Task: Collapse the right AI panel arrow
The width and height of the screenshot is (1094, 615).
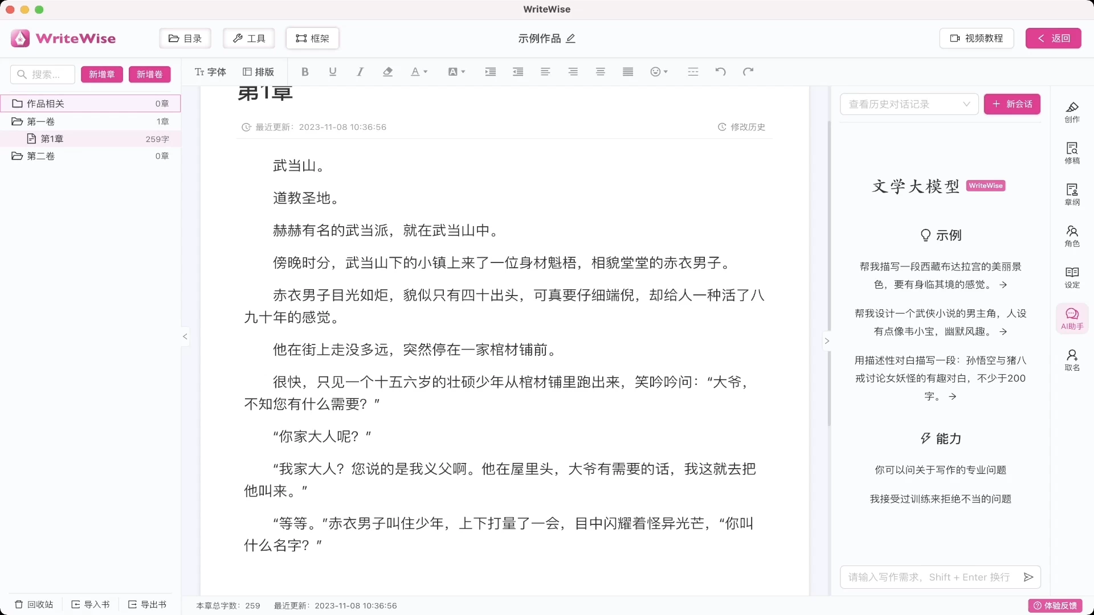Action: tap(827, 341)
